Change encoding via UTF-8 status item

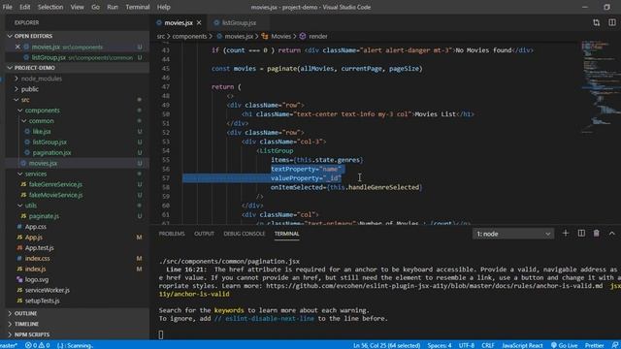(467, 345)
